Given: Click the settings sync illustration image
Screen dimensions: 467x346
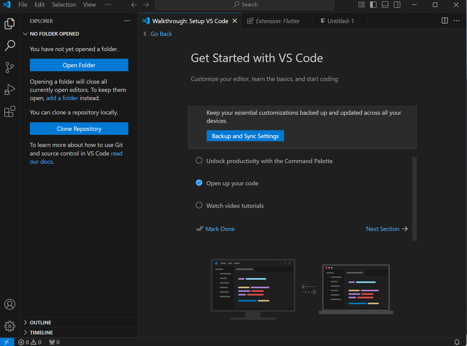Looking at the screenshot, I should (302, 289).
